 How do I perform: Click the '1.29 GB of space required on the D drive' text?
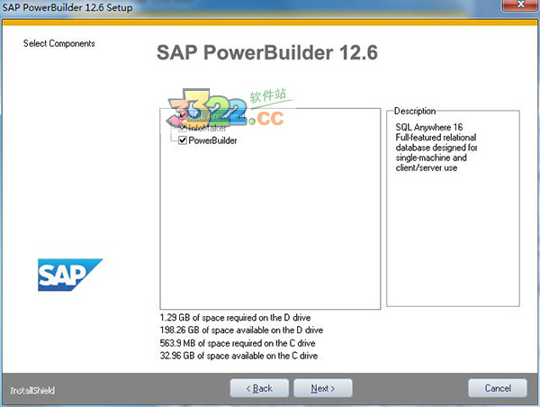pyautogui.click(x=235, y=317)
